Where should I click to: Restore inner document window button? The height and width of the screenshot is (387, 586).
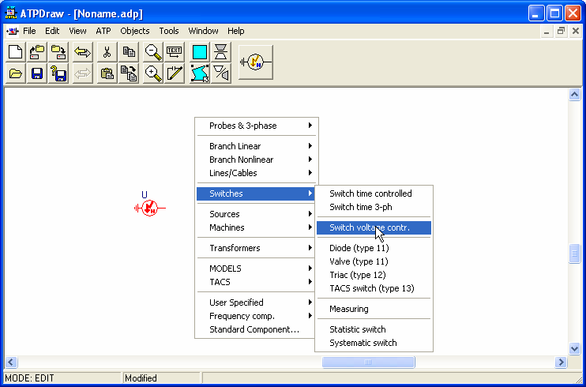[x=561, y=32]
